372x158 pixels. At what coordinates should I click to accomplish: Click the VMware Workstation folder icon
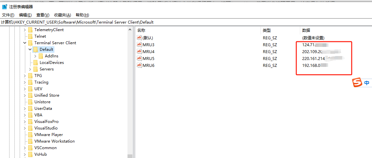pyautogui.click(x=30, y=141)
